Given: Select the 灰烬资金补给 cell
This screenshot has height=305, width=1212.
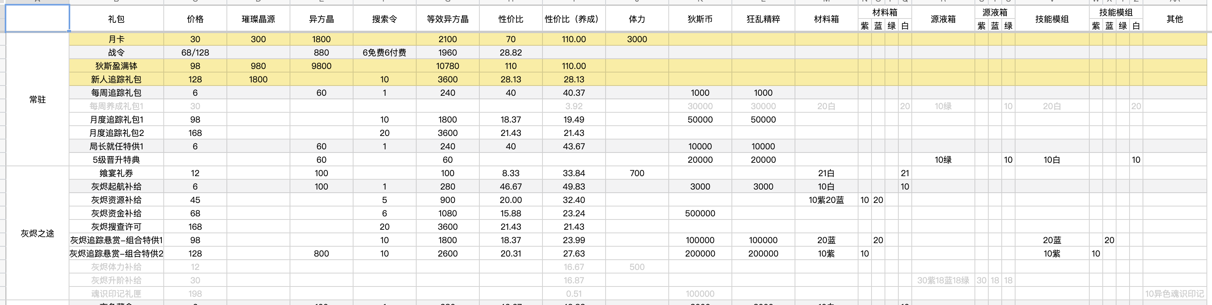Looking at the screenshot, I should coord(116,213).
